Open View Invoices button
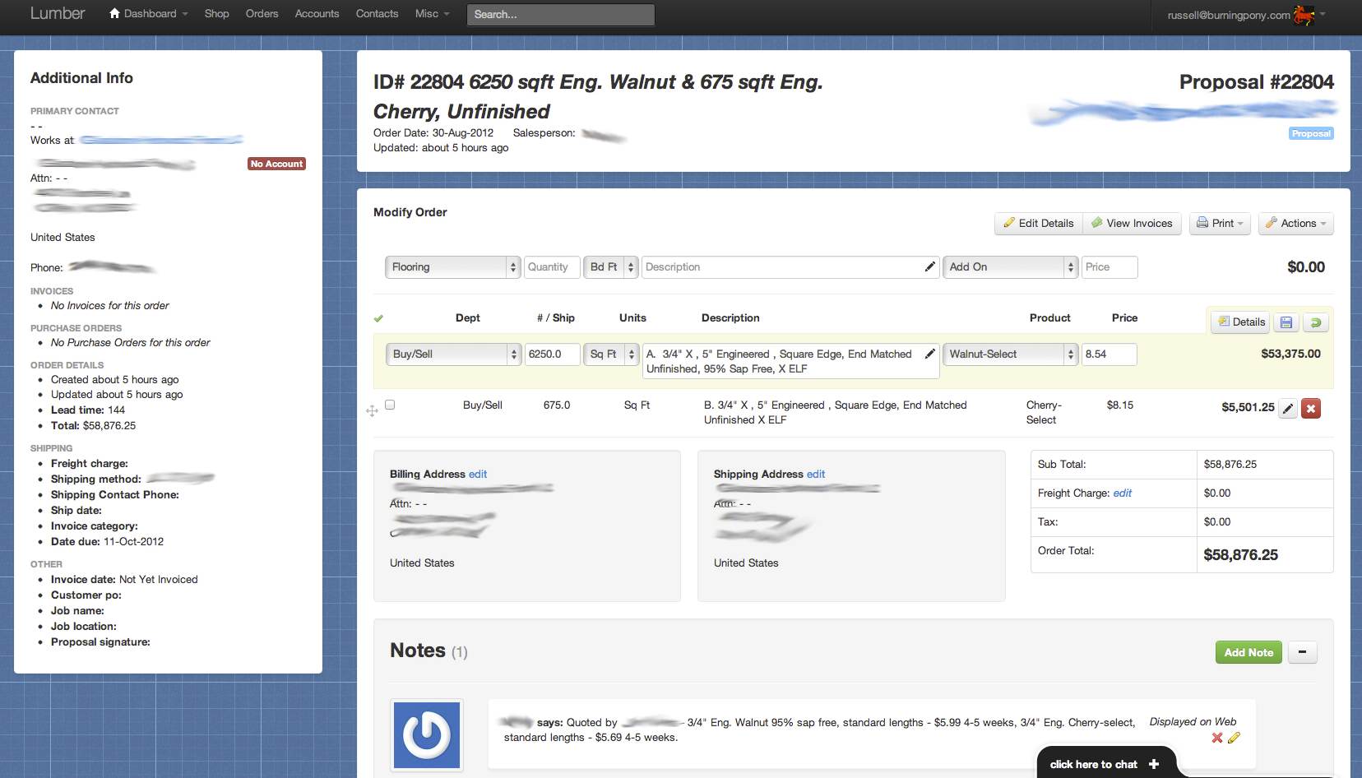The image size is (1362, 778). [1132, 224]
